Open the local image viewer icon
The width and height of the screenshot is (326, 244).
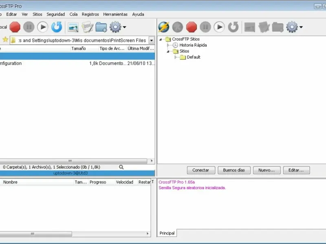pos(73,27)
